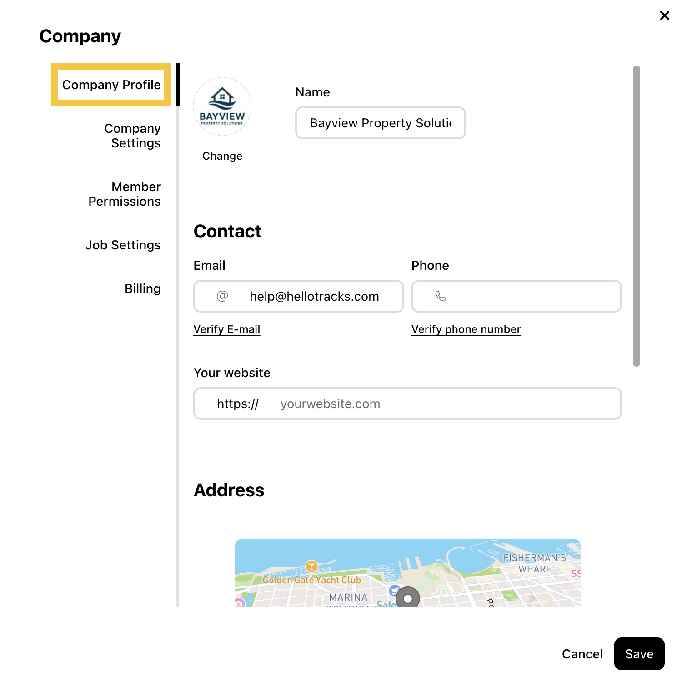Viewport: 682px width, 677px height.
Task: Click the Verify phone number link
Action: [466, 329]
